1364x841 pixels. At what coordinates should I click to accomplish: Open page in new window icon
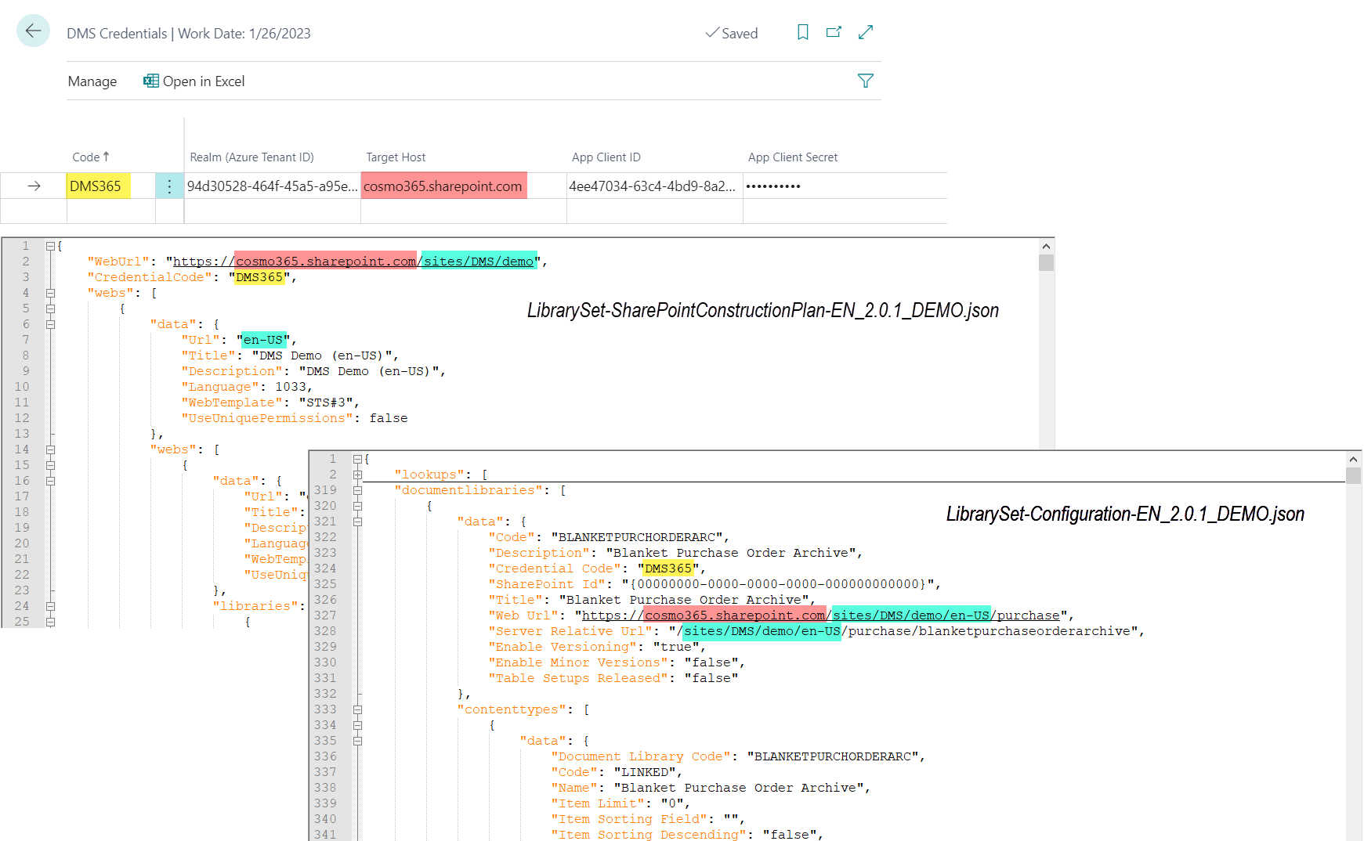tap(834, 32)
